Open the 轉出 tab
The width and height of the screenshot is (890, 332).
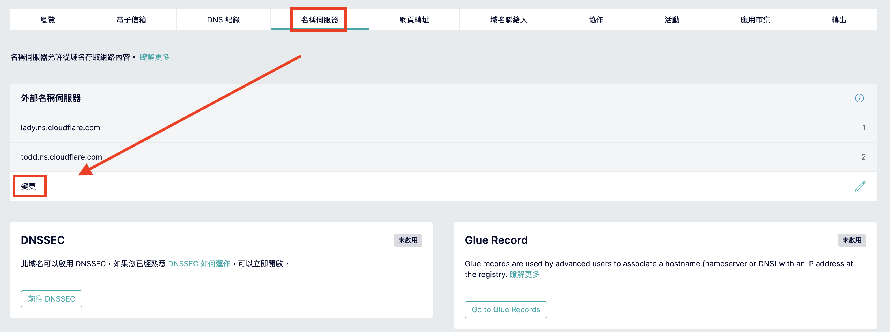[x=839, y=20]
